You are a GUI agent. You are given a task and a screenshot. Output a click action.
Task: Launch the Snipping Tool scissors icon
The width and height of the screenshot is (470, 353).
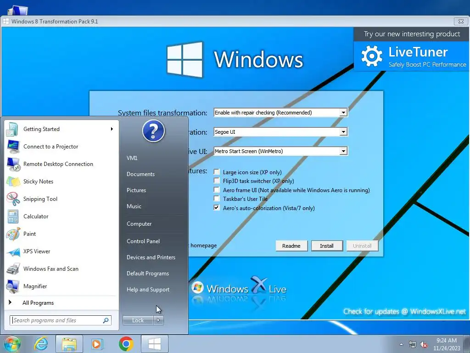(x=13, y=199)
